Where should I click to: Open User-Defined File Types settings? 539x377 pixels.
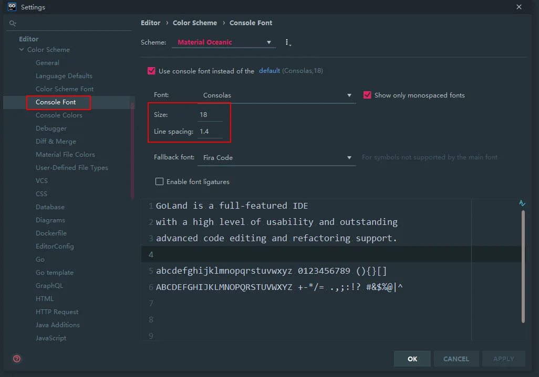tap(72, 168)
